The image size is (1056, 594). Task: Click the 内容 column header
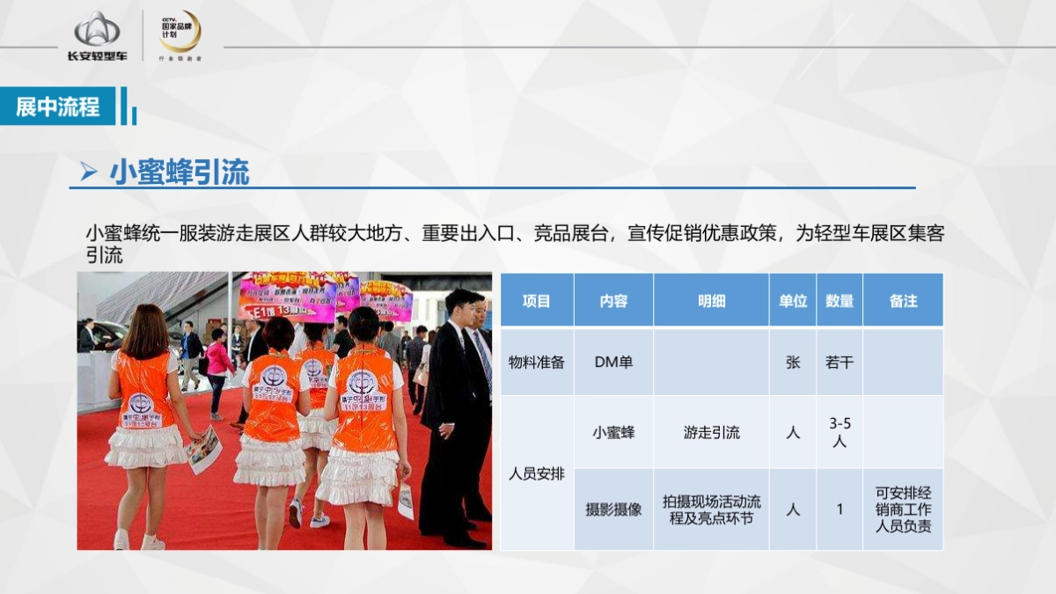click(x=613, y=300)
